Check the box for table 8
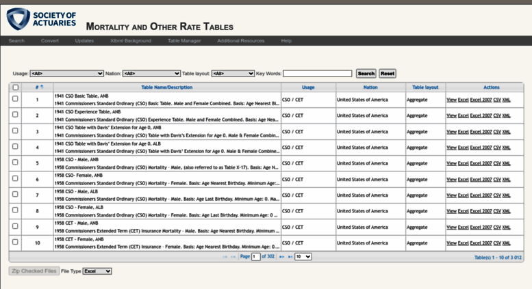The image size is (532, 289). point(15,210)
